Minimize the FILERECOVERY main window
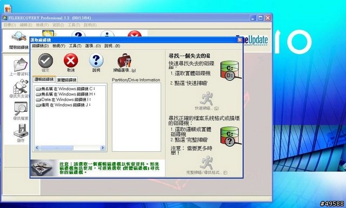Viewport: 346px width, 208px height. click(x=253, y=18)
